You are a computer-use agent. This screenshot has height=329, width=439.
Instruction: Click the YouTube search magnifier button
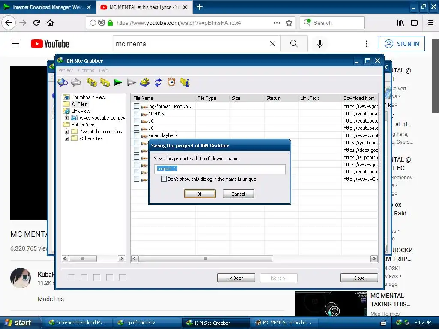294,44
